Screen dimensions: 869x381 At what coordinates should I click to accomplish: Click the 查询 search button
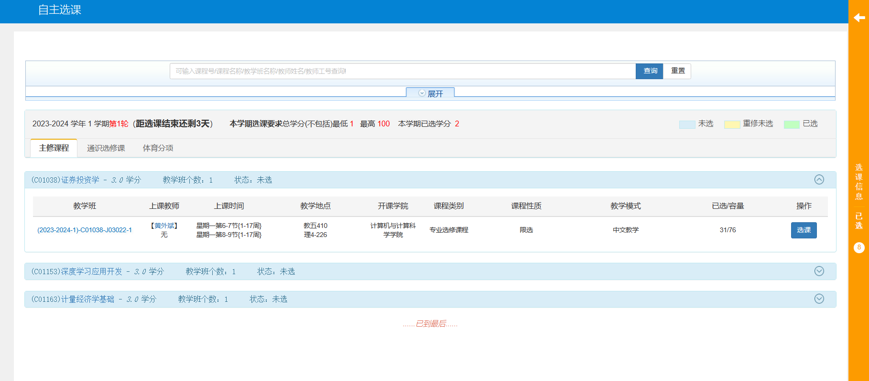click(649, 71)
